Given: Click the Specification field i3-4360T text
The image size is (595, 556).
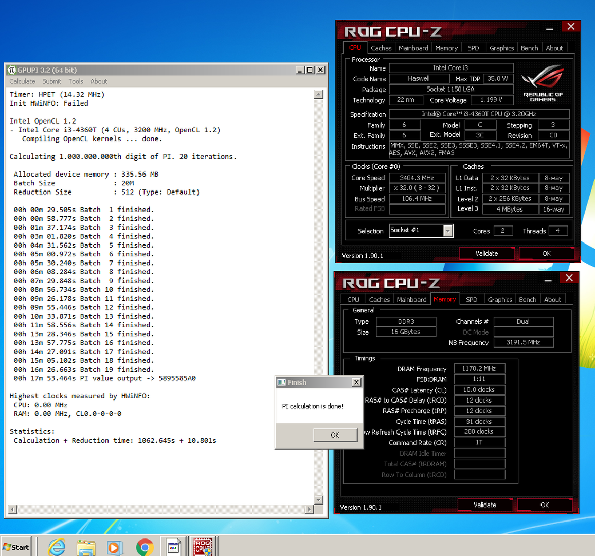Looking at the screenshot, I should 479,114.
